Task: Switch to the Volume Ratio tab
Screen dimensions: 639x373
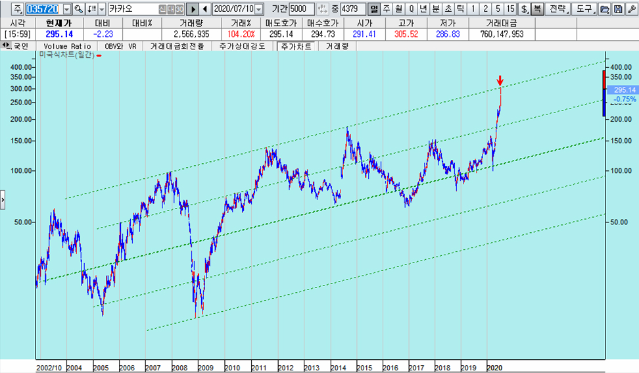Action: pos(66,47)
